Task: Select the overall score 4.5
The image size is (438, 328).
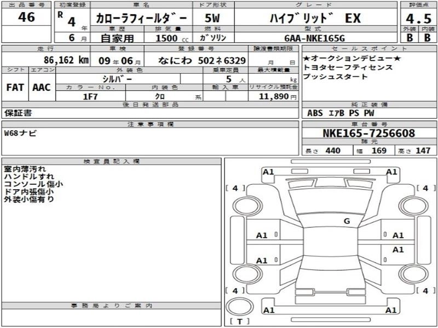Action: (418, 19)
